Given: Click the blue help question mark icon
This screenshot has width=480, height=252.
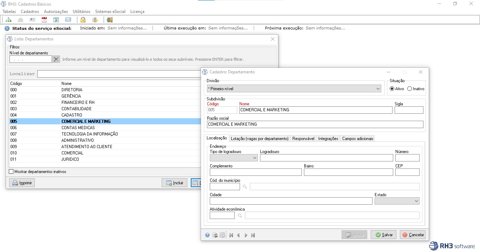Looking at the screenshot, I should point(207,235).
